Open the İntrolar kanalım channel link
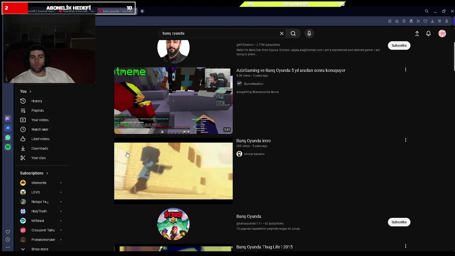The image size is (455, 256). pyautogui.click(x=254, y=154)
